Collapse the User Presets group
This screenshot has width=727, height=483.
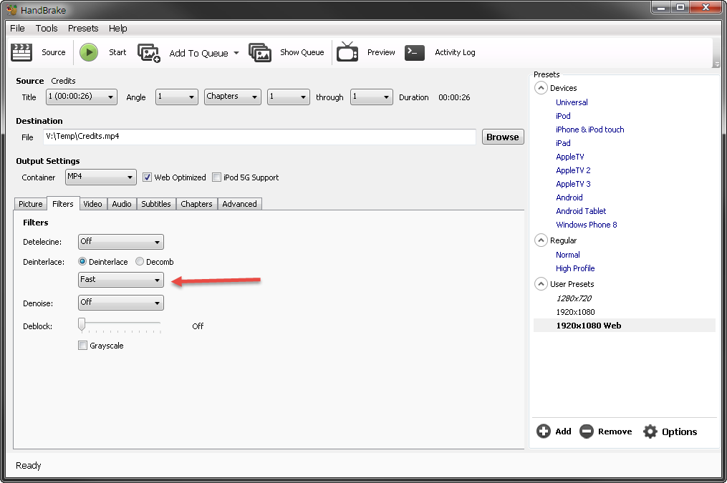click(x=541, y=284)
